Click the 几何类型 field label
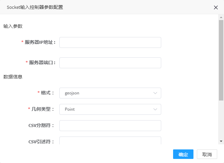The image size is (224, 163). [x=41, y=109]
